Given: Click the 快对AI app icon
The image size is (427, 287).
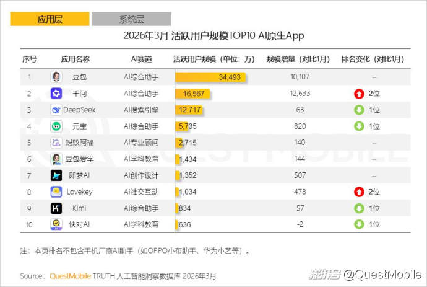Looking at the screenshot, I should click(x=56, y=224).
